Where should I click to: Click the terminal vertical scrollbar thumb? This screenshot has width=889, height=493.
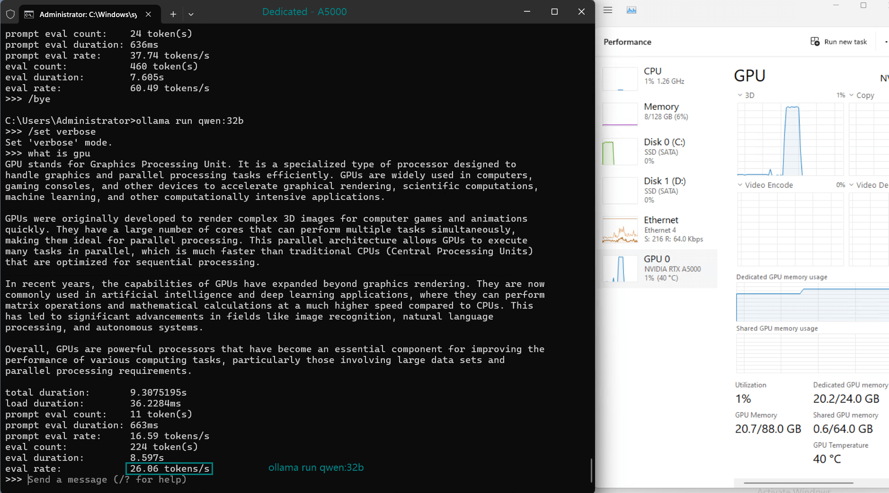[x=591, y=470]
